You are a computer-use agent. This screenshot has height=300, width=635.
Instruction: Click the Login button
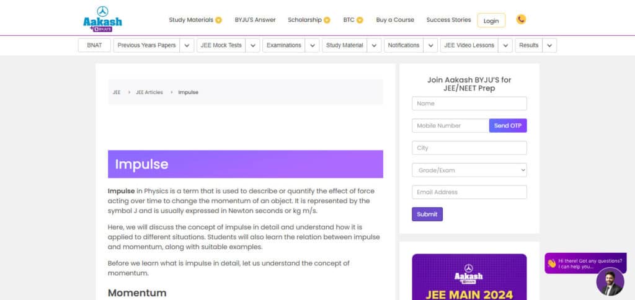(491, 20)
